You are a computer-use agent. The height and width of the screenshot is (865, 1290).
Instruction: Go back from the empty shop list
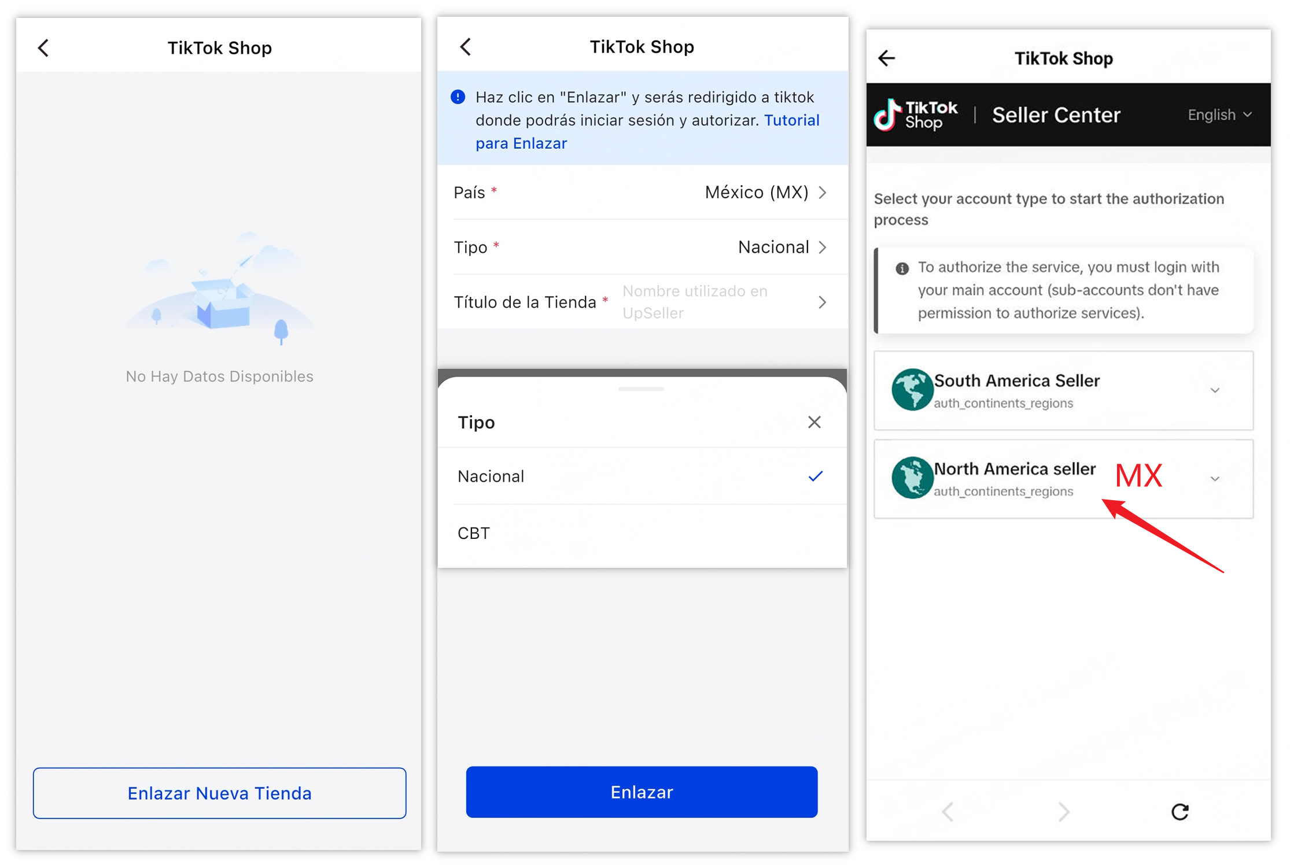(43, 48)
